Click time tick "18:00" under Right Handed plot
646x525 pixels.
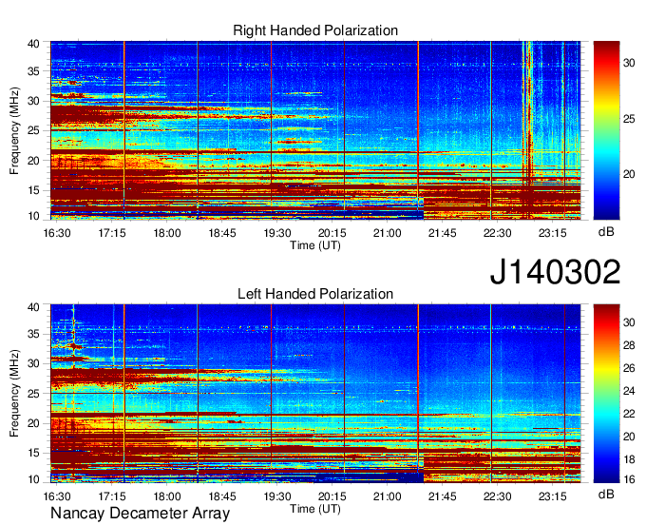(x=167, y=233)
